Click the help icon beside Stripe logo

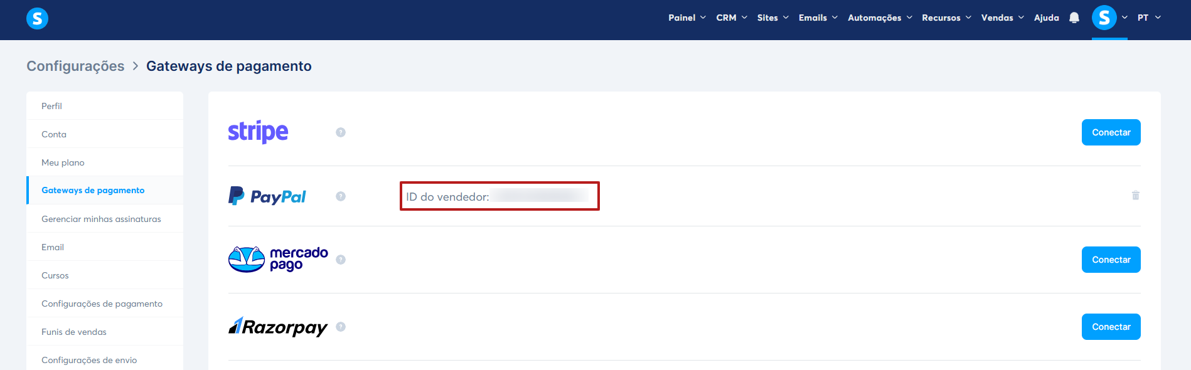click(341, 132)
